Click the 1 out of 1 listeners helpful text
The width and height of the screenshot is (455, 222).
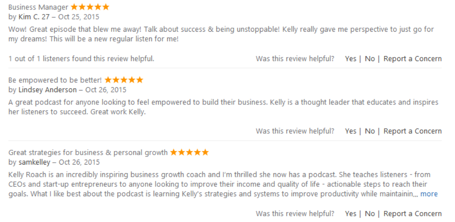(81, 59)
